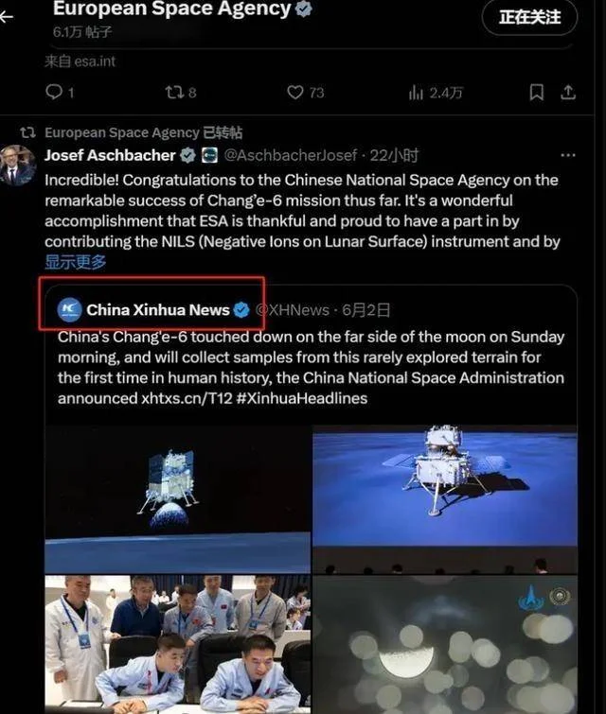Share the post with the upload icon
Viewport: 606px width, 714px height.
point(568,93)
